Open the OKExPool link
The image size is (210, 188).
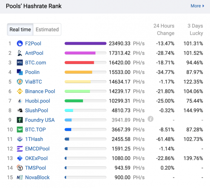click(x=36, y=158)
